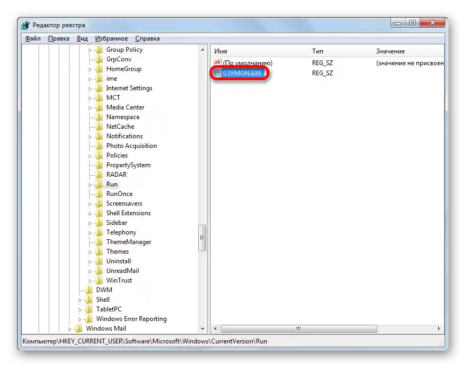Viewport: 466px width, 368px height.
Task: Click the Photo Acquisition folder icon
Action: pyautogui.click(x=99, y=145)
